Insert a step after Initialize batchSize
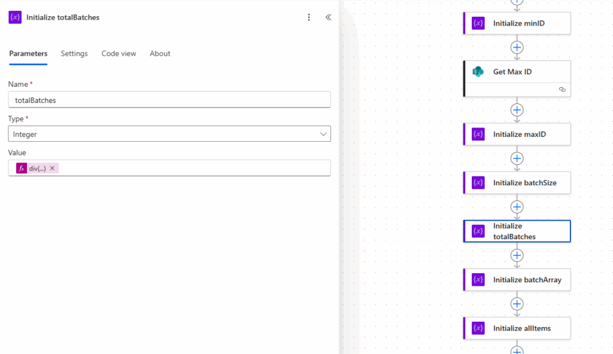This screenshot has width=613, height=354. click(x=517, y=207)
